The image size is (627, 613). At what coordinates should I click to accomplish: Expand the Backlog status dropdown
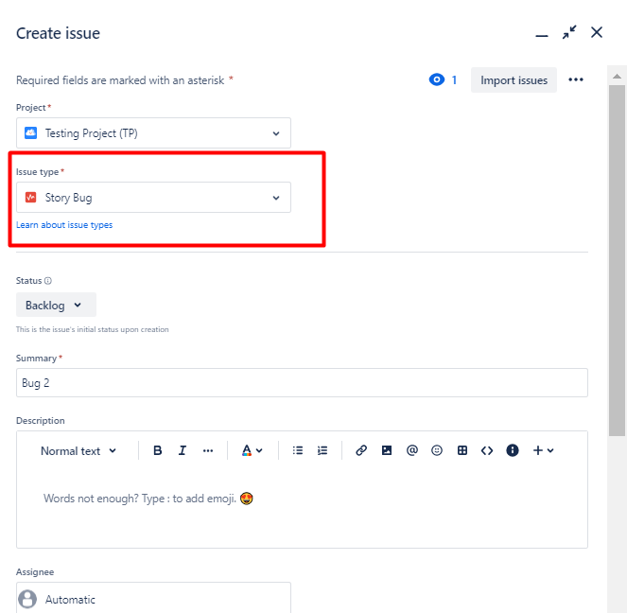pos(56,306)
